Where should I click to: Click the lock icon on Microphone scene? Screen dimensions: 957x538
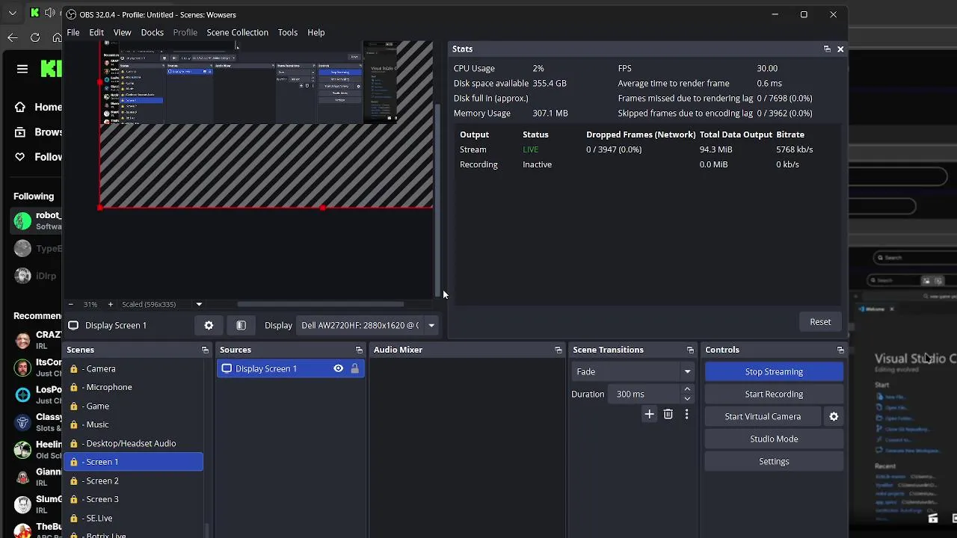[74, 387]
